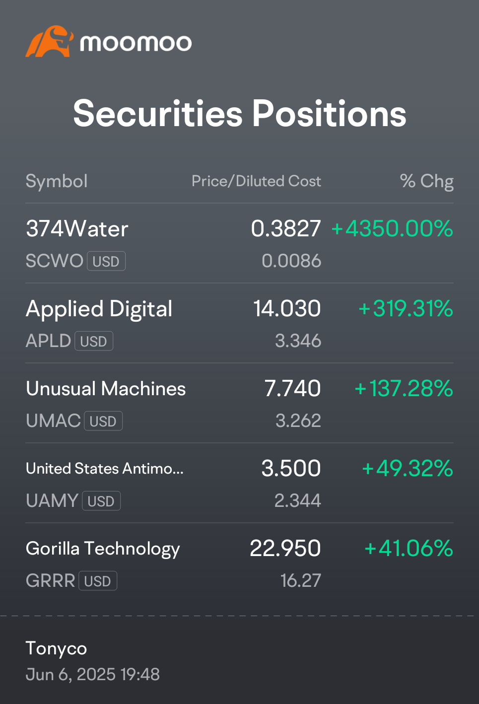Select the USD badge next to SCWO
Image resolution: width=479 pixels, height=704 pixels.
coord(106,261)
